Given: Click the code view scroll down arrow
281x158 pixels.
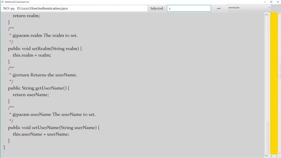Looking at the screenshot, I should click(x=267, y=155).
